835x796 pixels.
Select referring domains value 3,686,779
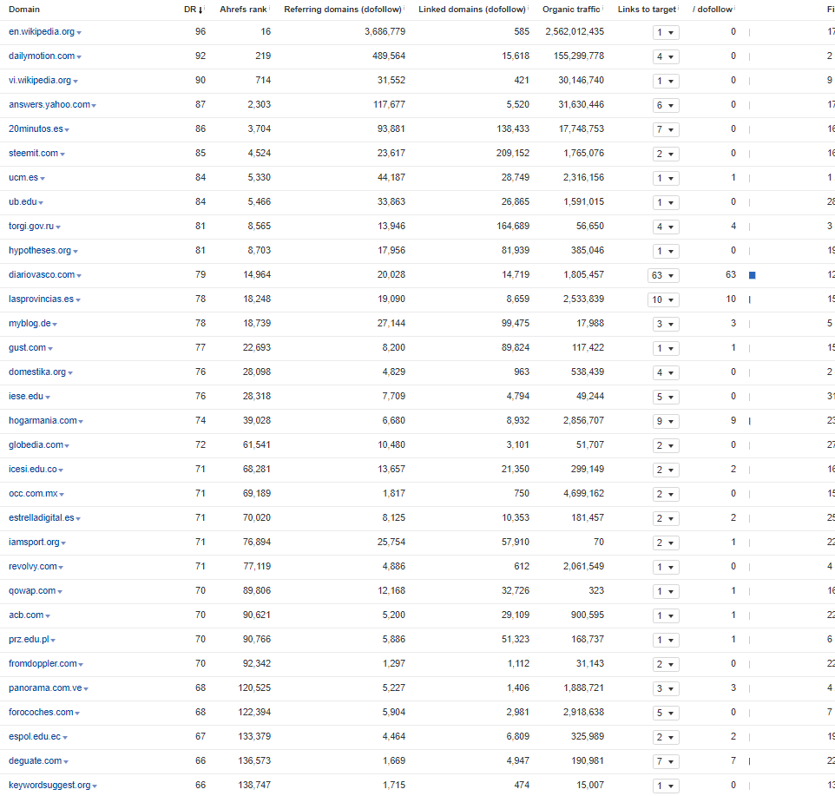(x=385, y=32)
